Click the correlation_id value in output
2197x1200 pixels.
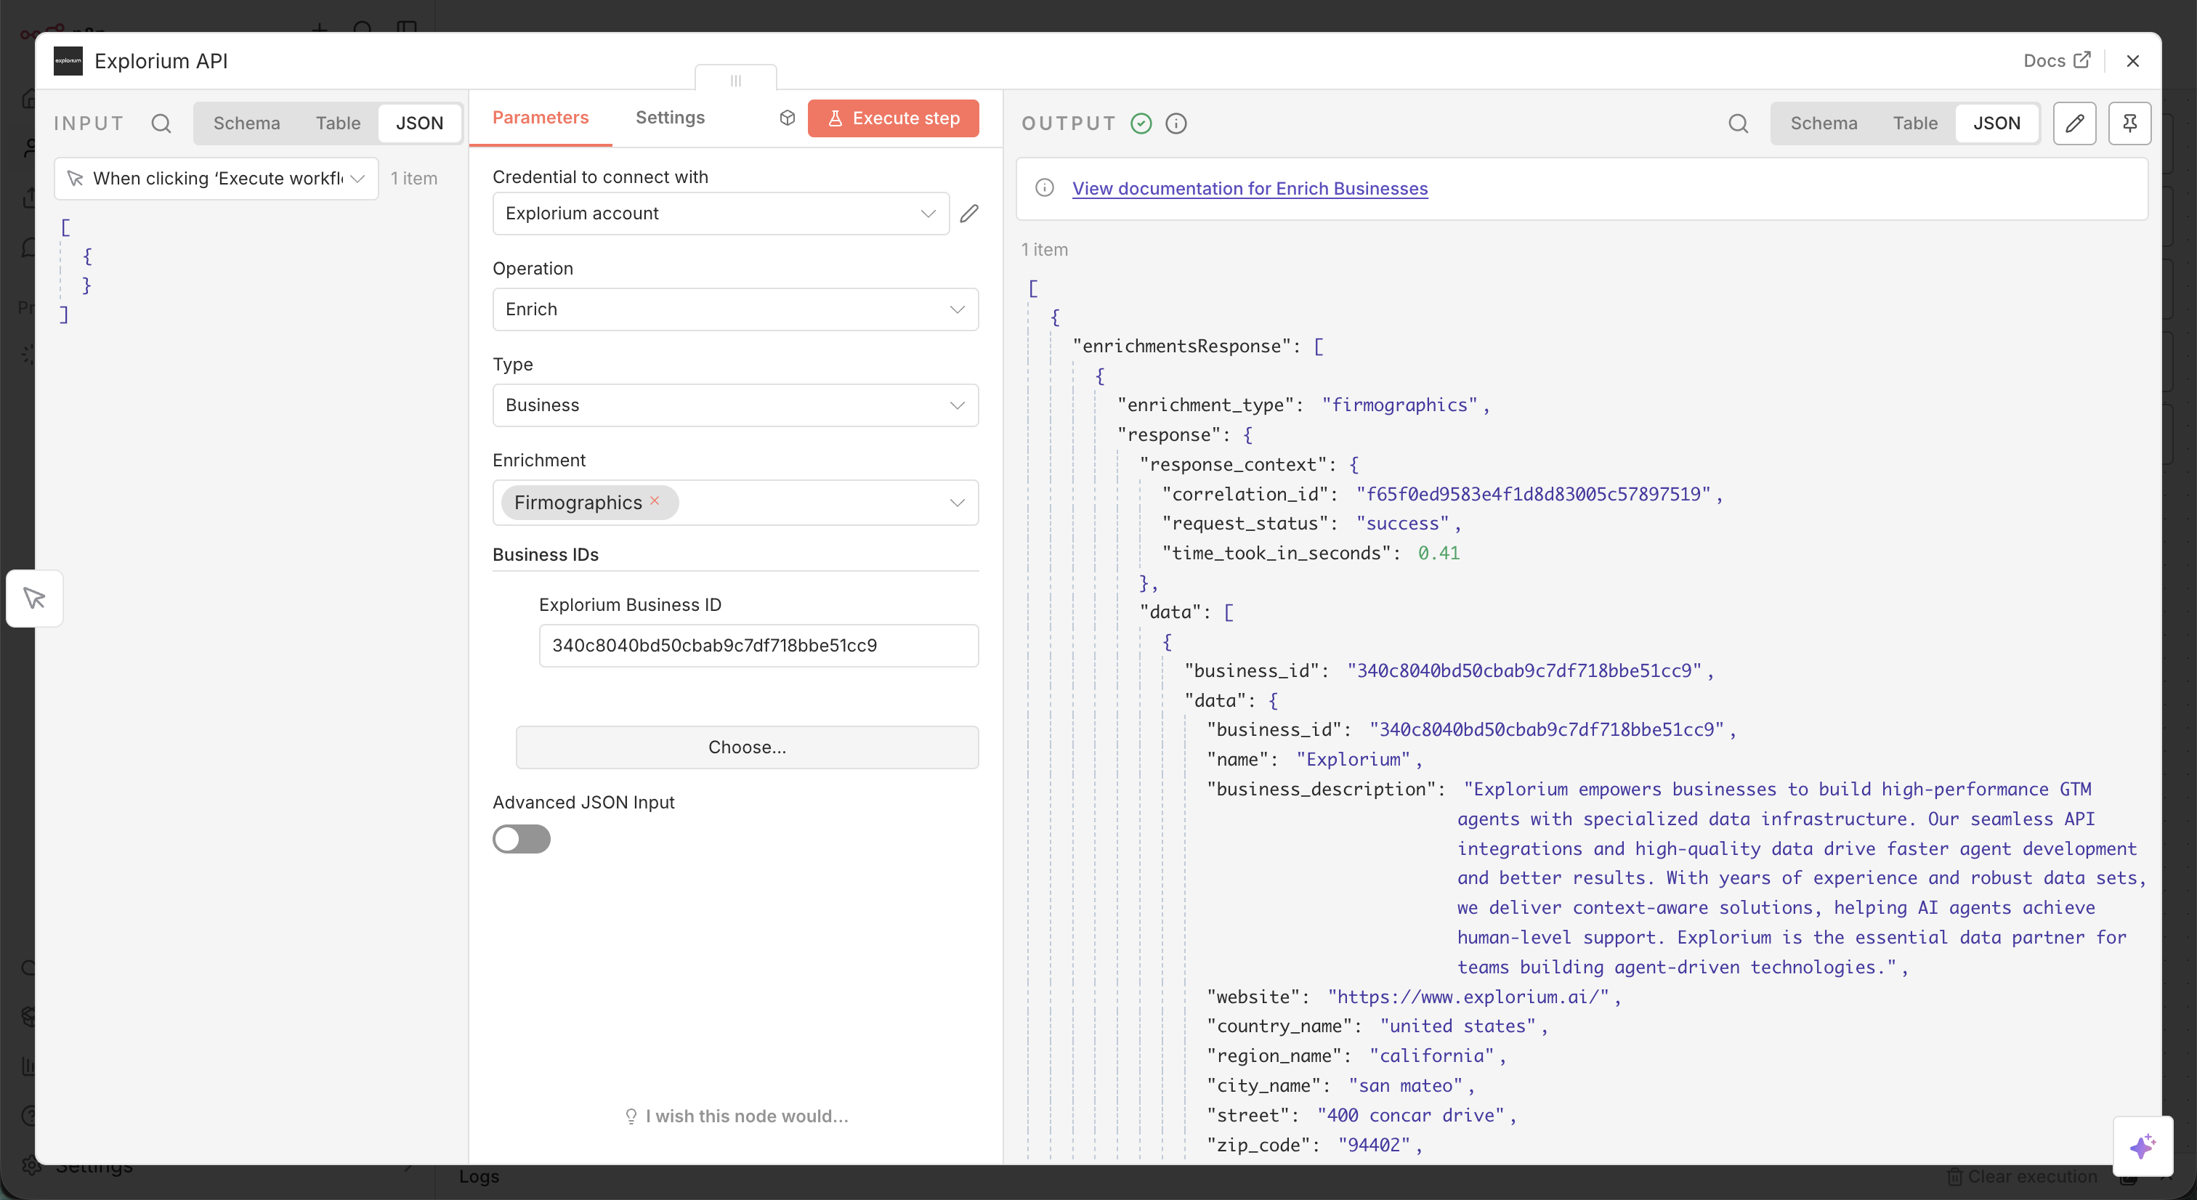1534,494
